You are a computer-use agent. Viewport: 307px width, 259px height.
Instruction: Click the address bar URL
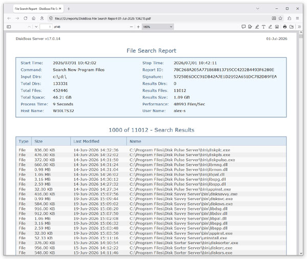click(103, 18)
